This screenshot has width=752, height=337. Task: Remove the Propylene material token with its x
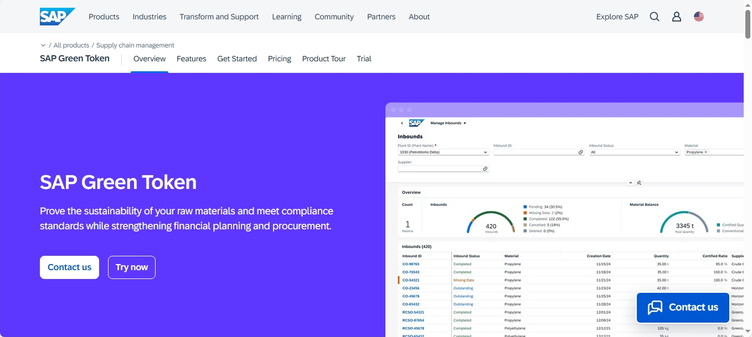(x=705, y=152)
